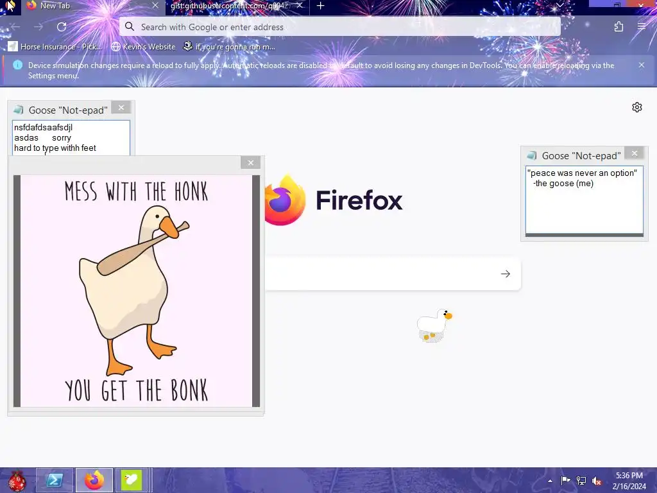The image size is (657, 493).
Task: Click the Firefox homepage search box
Action: (x=393, y=273)
